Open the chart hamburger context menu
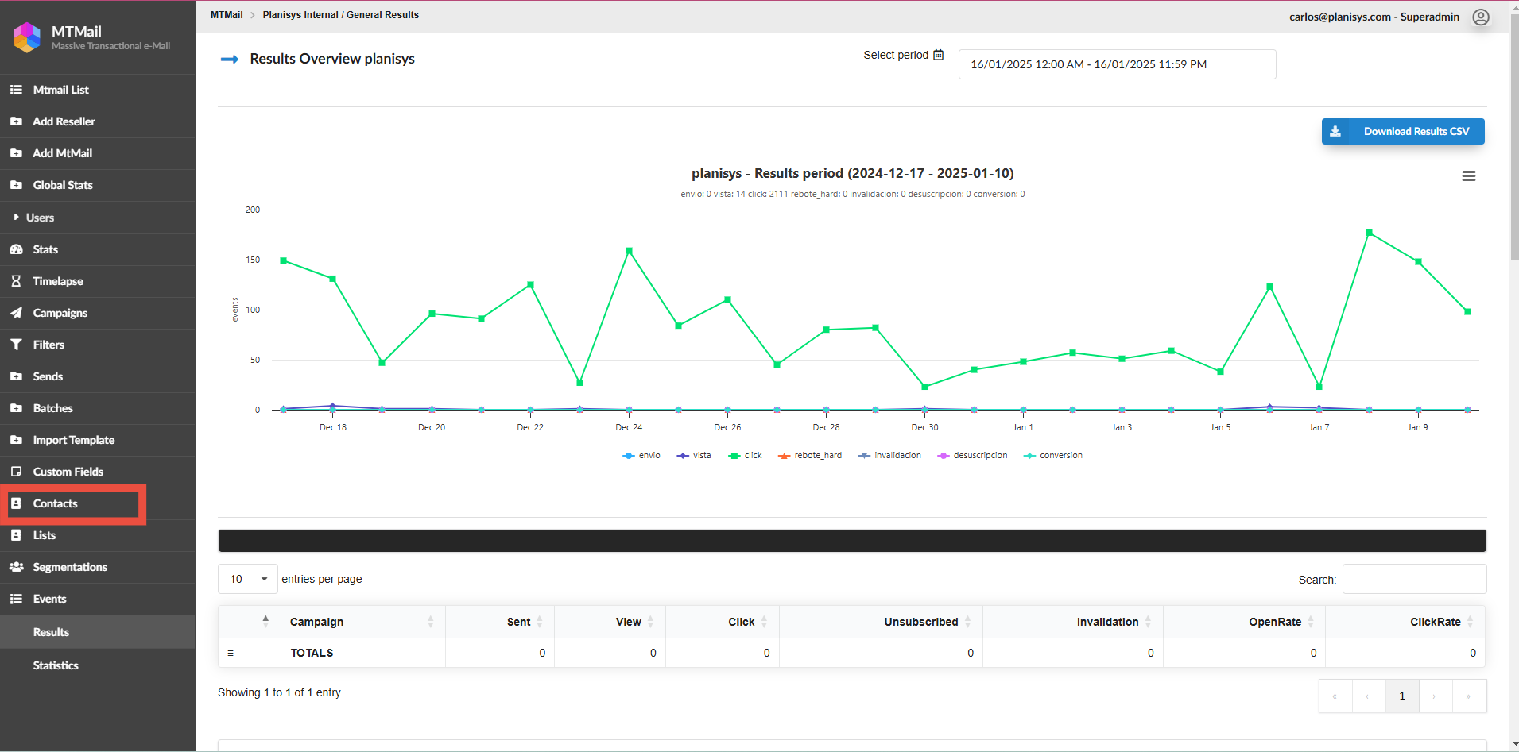This screenshot has height=752, width=1519. 1468,176
